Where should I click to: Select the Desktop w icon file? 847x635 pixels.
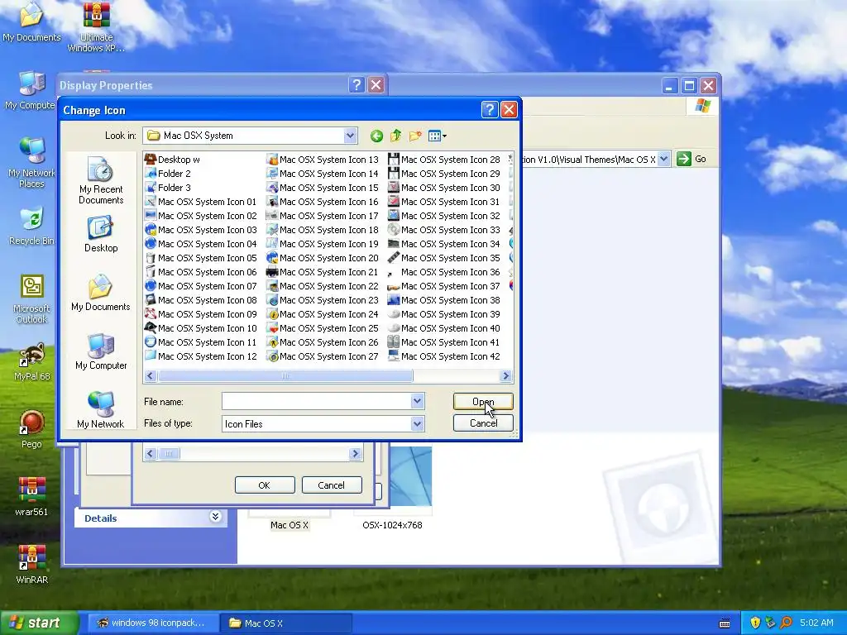click(x=173, y=160)
